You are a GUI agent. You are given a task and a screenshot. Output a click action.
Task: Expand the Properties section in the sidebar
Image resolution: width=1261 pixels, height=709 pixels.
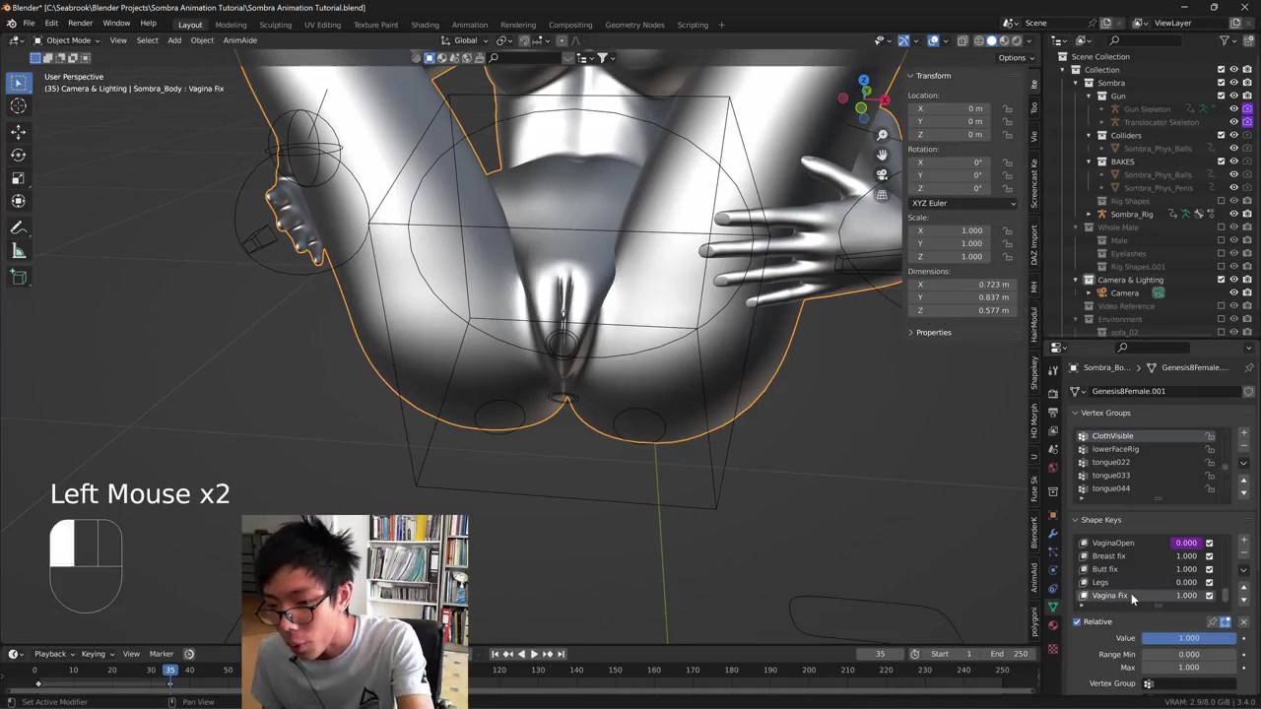pos(933,332)
